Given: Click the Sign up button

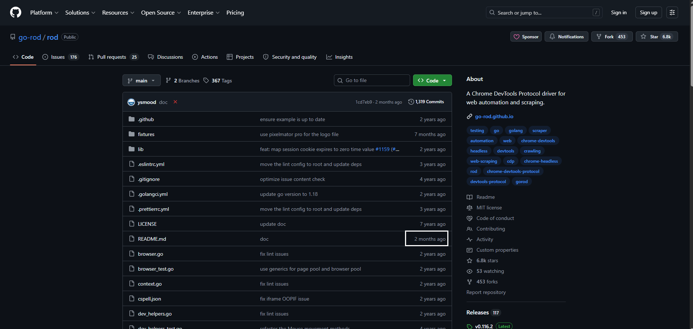Looking at the screenshot, I should (x=649, y=12).
